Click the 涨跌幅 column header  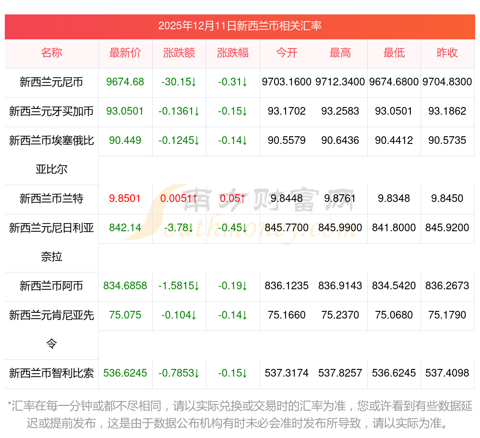(x=233, y=53)
